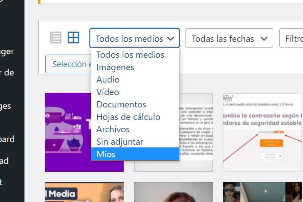Choose 'Archivos' from the media filter
Image resolution: width=303 pixels, height=202 pixels.
pos(135,129)
